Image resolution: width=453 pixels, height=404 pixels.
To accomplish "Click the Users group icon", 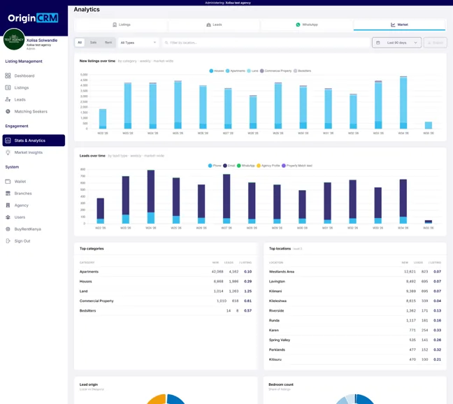I will click(8, 217).
